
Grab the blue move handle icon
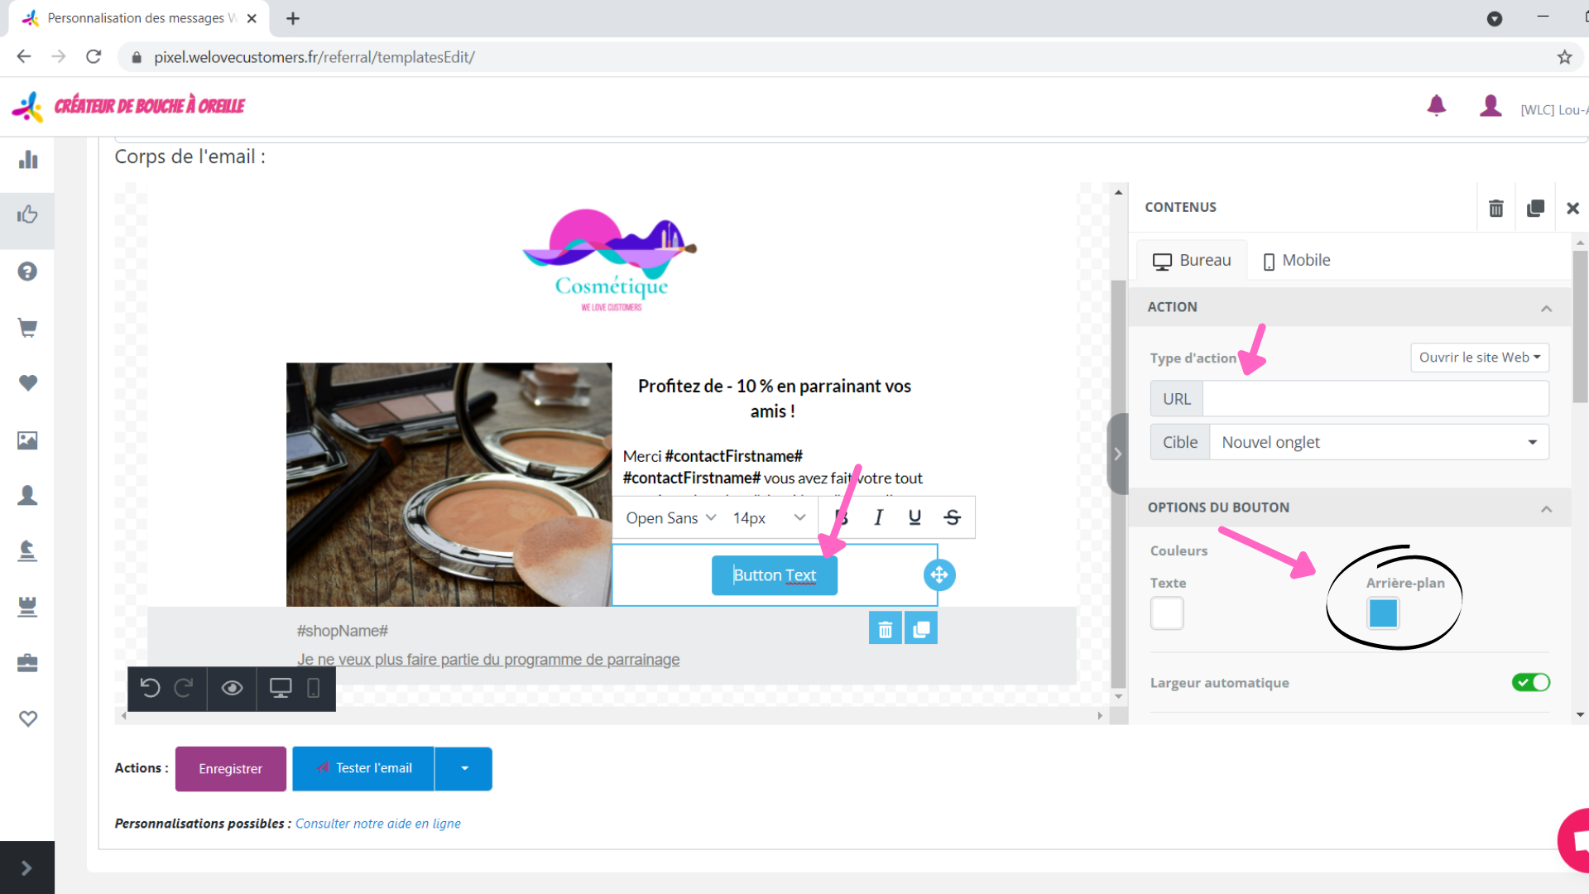click(x=939, y=575)
